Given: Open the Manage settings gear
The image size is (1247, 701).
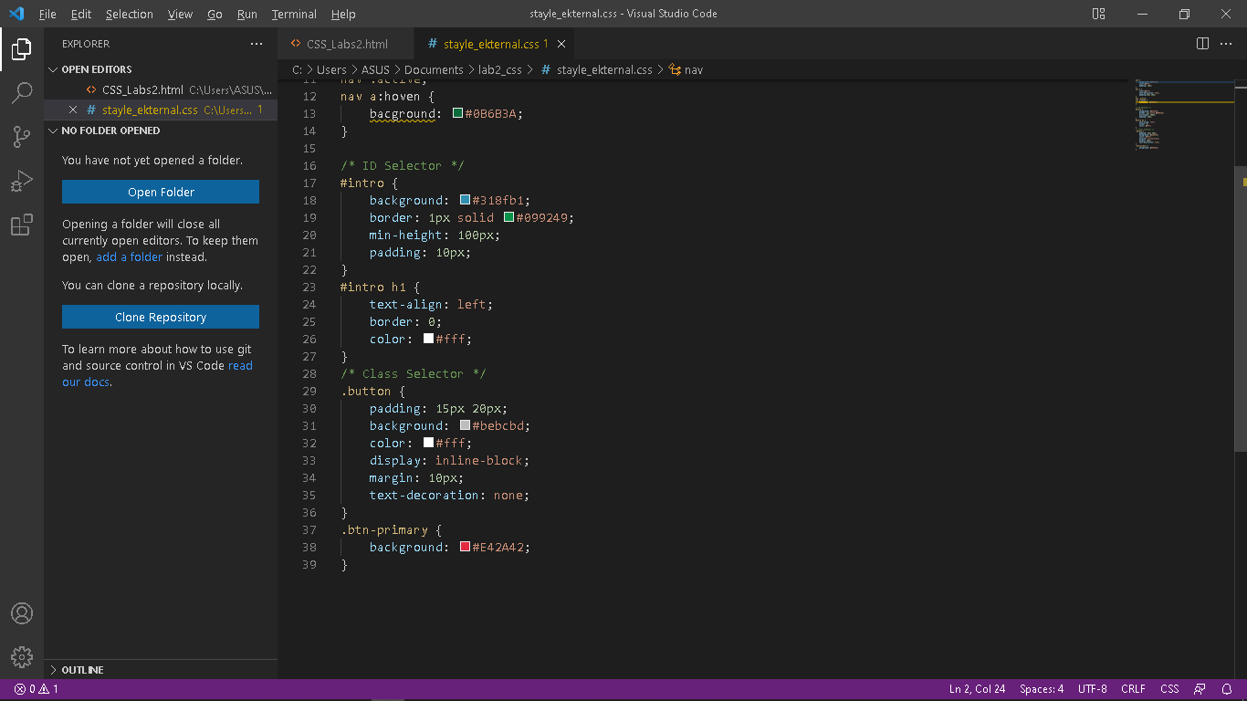Looking at the screenshot, I should coord(22,656).
